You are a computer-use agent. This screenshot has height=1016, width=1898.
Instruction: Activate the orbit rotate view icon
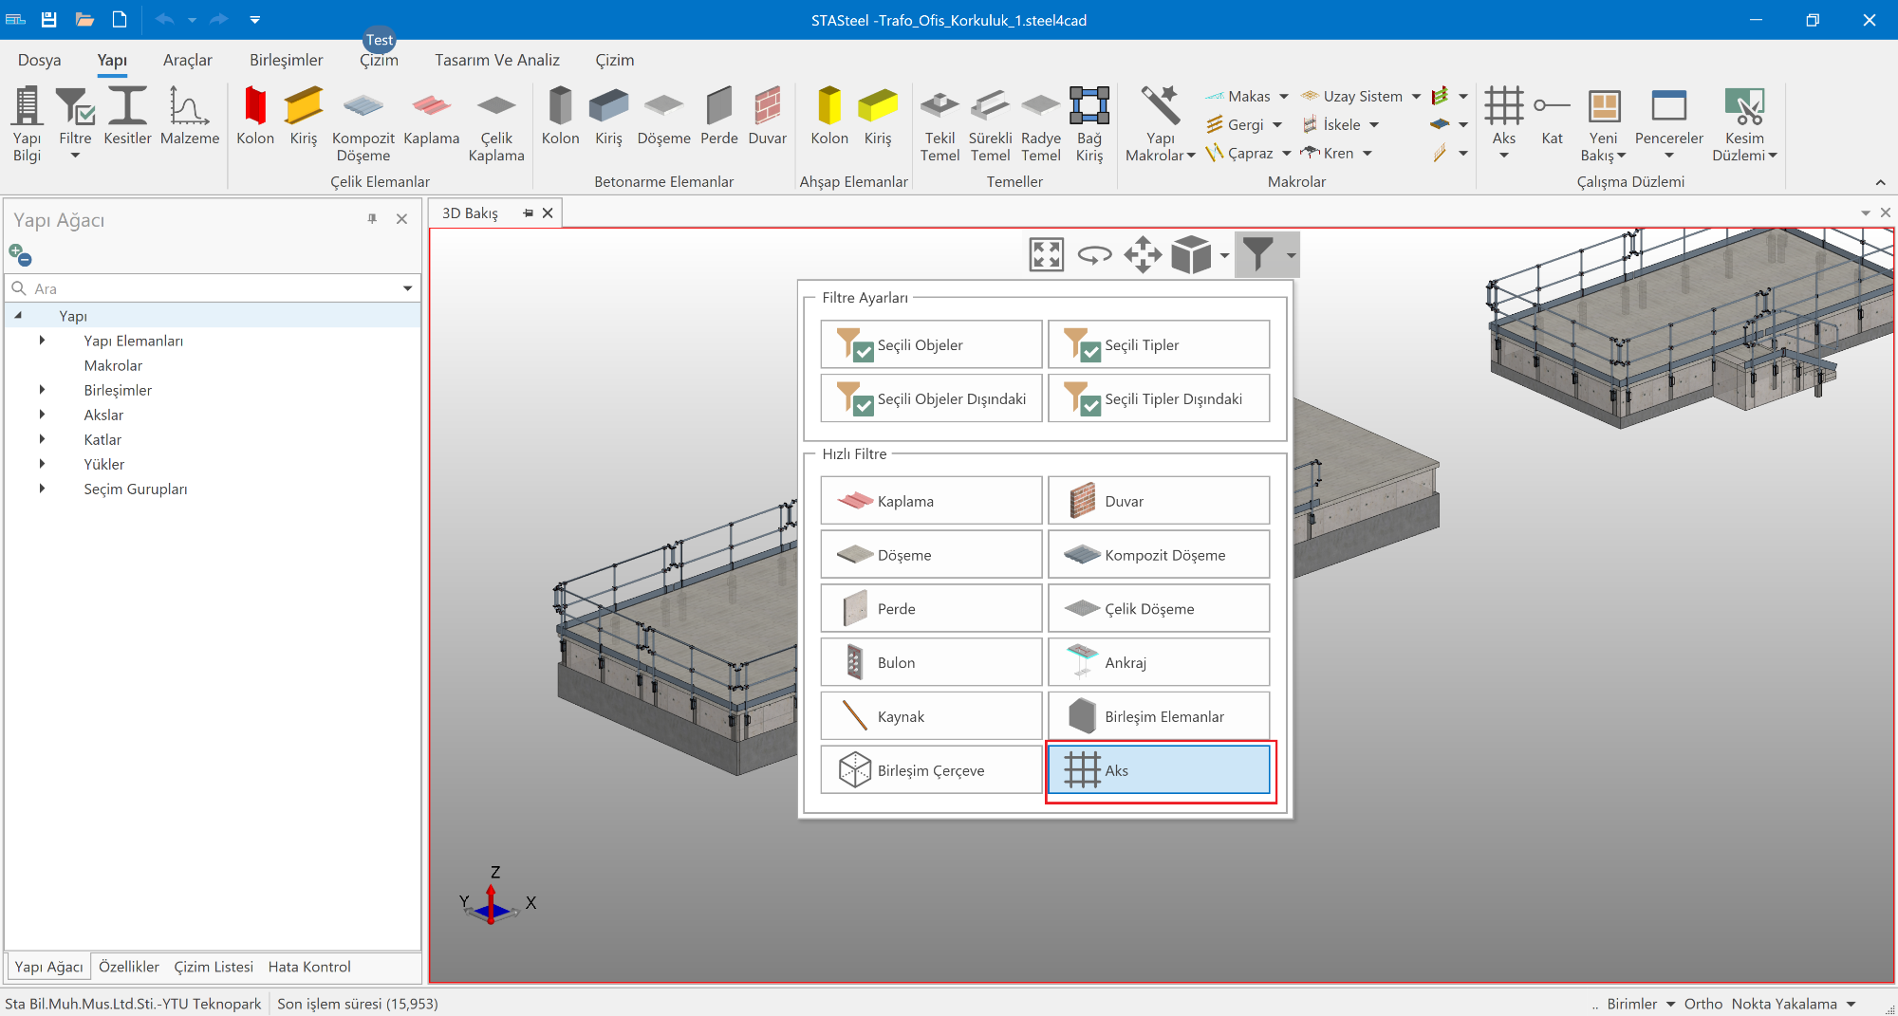point(1094,254)
